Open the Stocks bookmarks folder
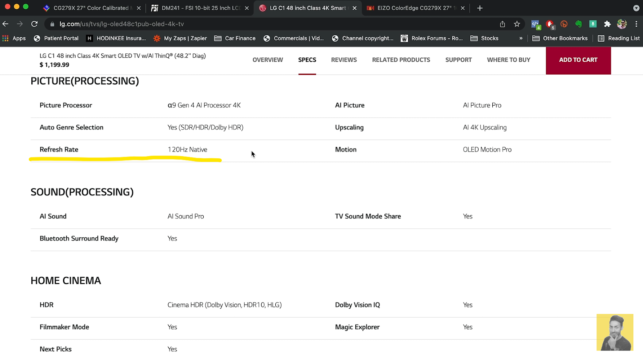This screenshot has width=643, height=357. (x=484, y=38)
